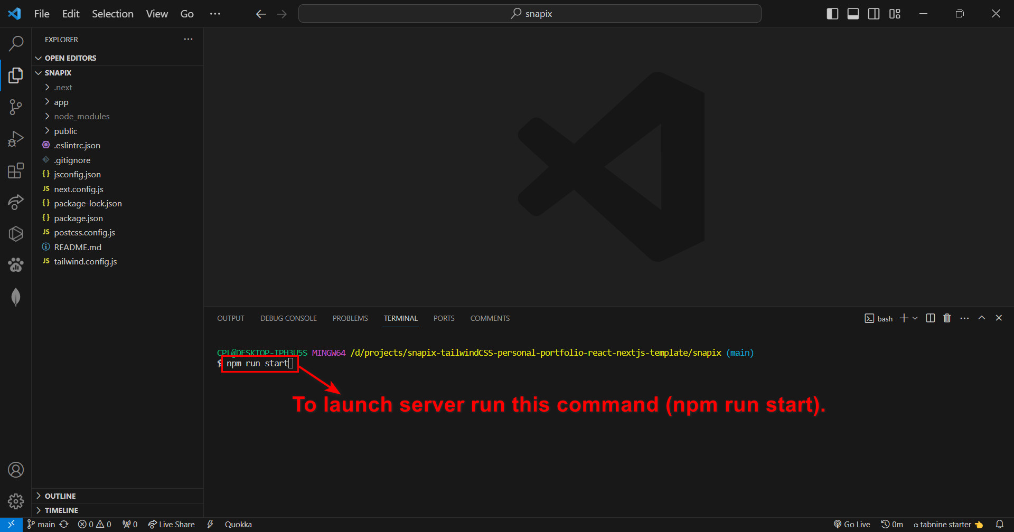Image resolution: width=1014 pixels, height=532 pixels.
Task: Click the lightning bolt status icon
Action: click(x=210, y=524)
